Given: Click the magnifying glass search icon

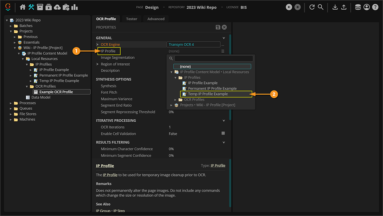Looking at the screenshot, I should (321, 7).
